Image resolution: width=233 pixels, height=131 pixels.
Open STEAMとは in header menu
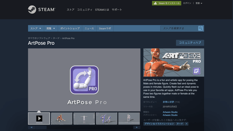tap(102, 10)
